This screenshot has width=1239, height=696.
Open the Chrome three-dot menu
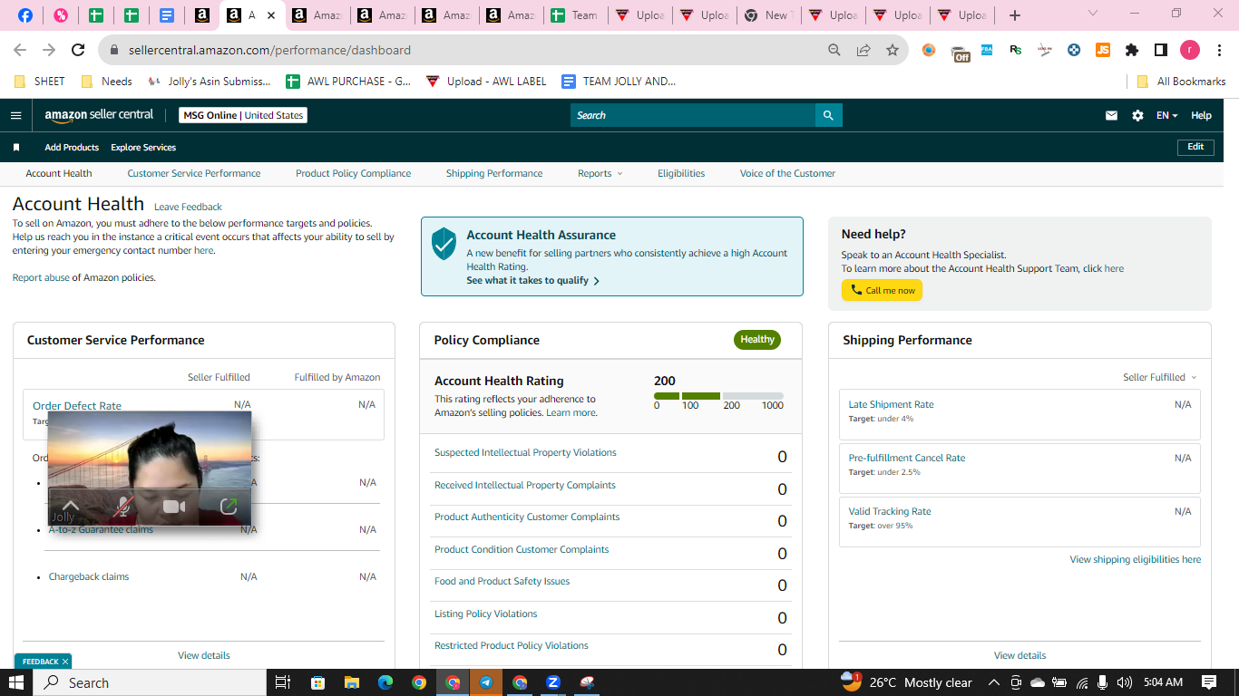(x=1218, y=50)
